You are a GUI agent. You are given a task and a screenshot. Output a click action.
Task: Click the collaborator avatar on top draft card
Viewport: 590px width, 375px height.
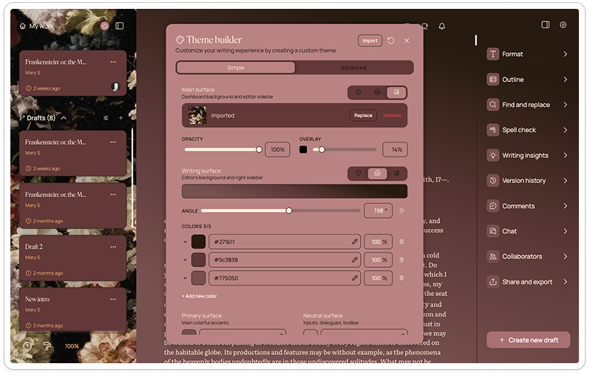[x=116, y=87]
